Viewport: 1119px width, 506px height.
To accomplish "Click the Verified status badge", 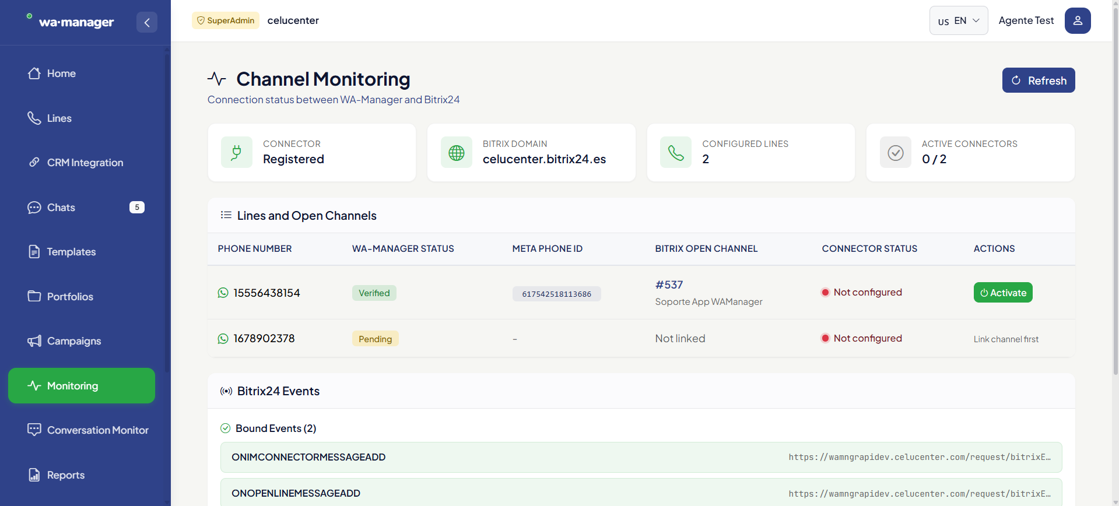I will click(374, 293).
